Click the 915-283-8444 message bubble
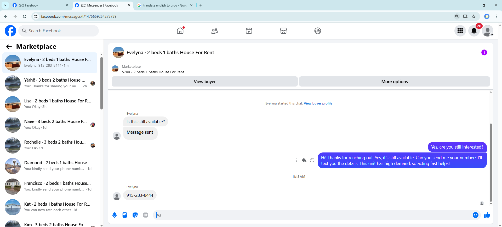This screenshot has width=502, height=227. (140, 195)
